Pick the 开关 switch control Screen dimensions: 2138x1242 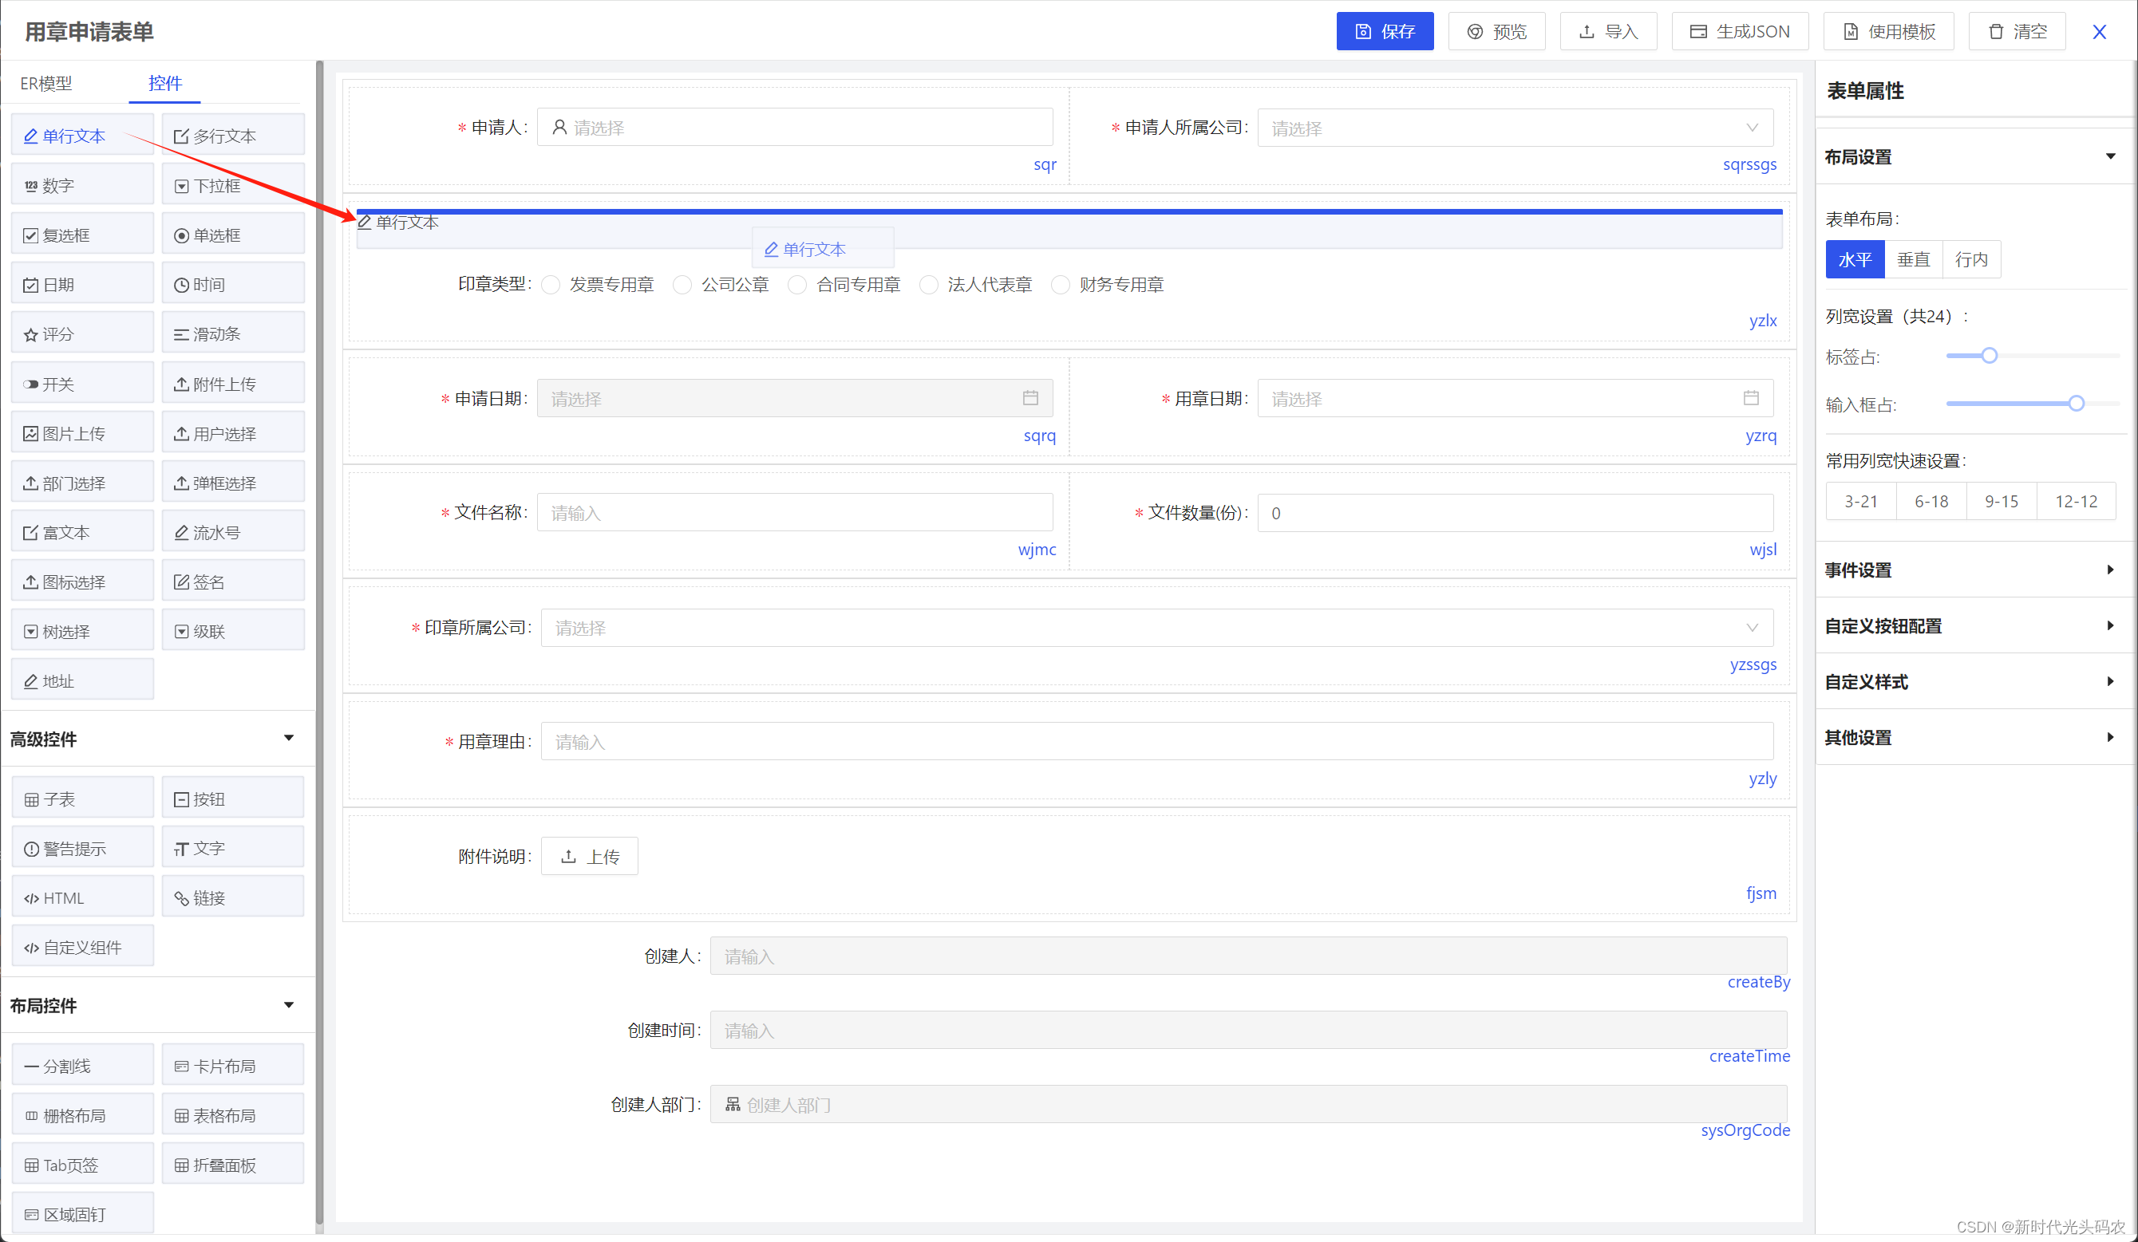tap(82, 384)
